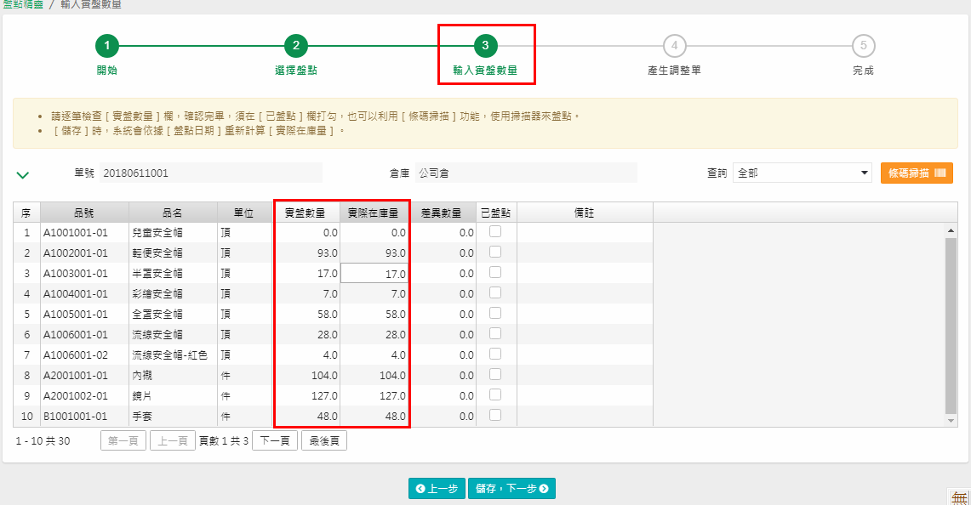This screenshot has height=505, width=971.
Task: Click 品號 cell A2001002-01
Action: [x=84, y=395]
